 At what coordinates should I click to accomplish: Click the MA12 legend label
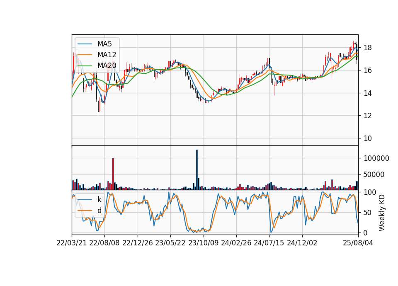pyautogui.click(x=107, y=55)
